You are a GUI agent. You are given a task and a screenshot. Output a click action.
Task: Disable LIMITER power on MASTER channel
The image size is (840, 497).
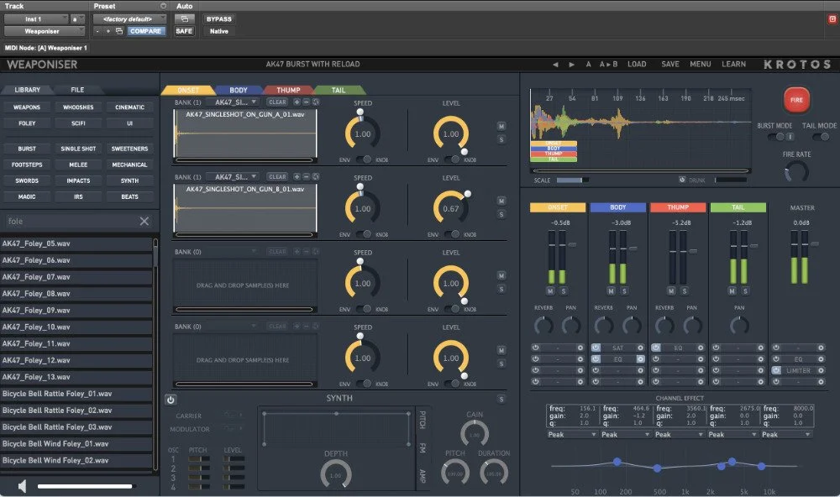776,370
